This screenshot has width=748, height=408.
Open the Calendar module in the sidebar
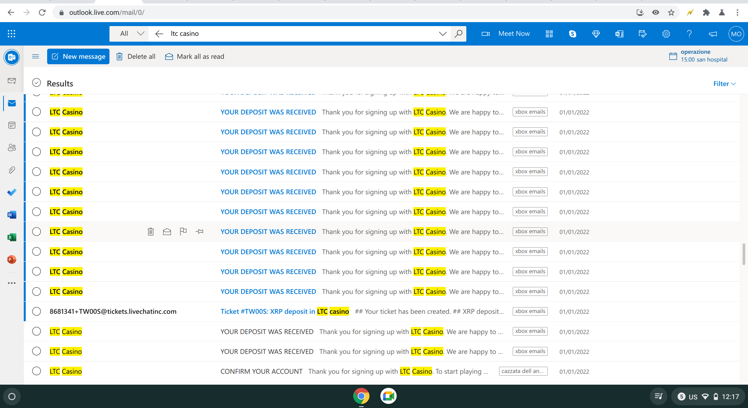(x=12, y=125)
